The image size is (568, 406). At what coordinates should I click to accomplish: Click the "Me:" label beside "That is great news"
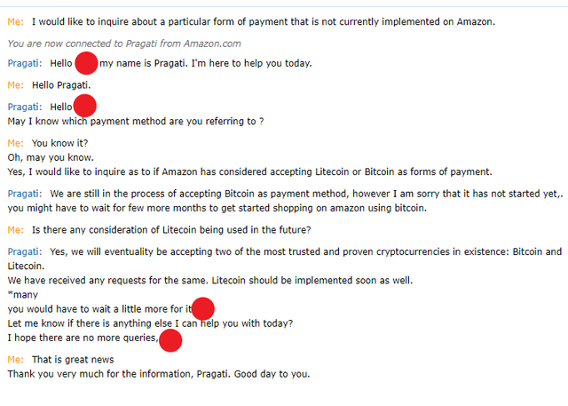click(x=15, y=360)
